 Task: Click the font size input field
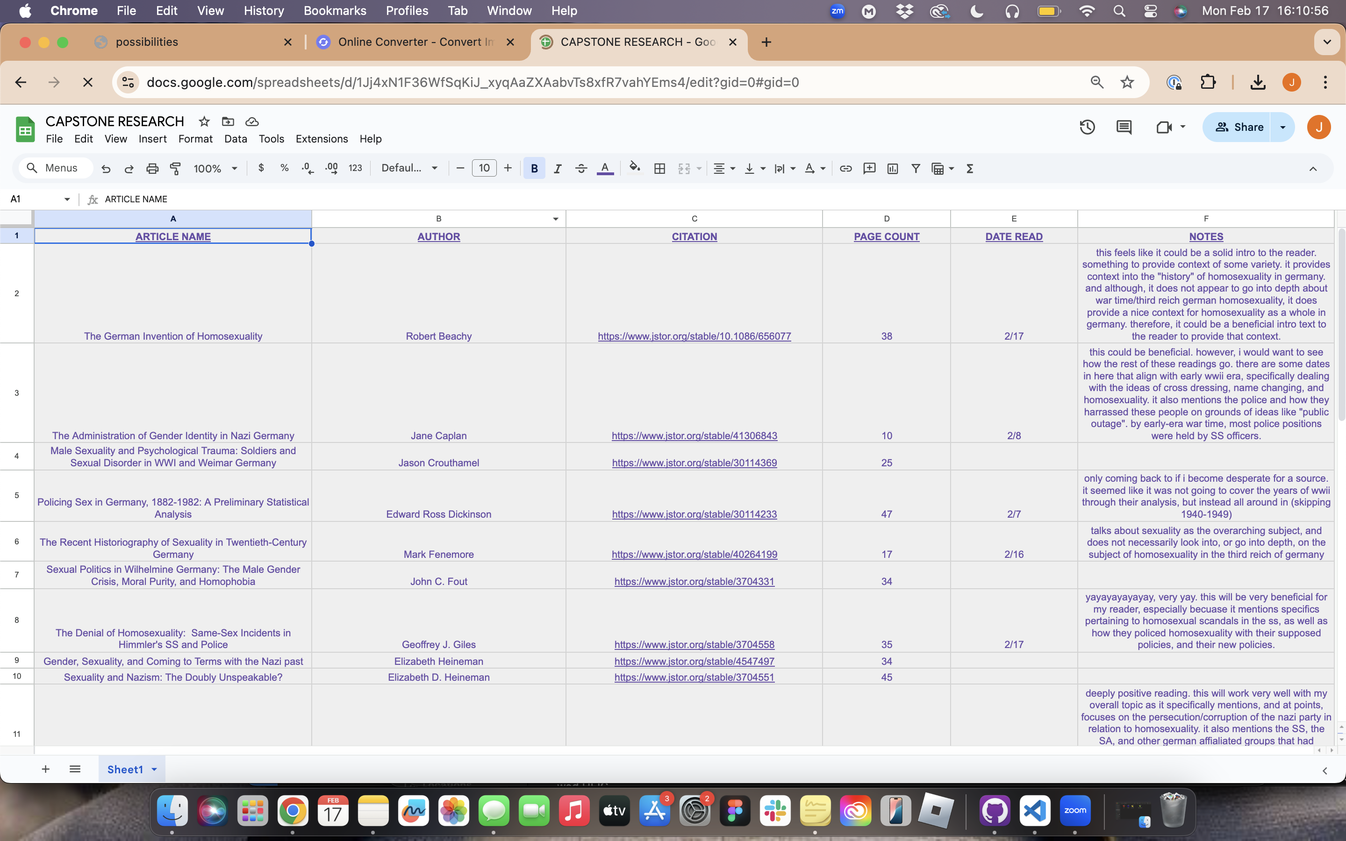[484, 169]
